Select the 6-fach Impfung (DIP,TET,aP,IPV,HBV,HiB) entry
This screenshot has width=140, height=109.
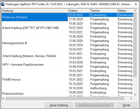[x=35, y=28]
